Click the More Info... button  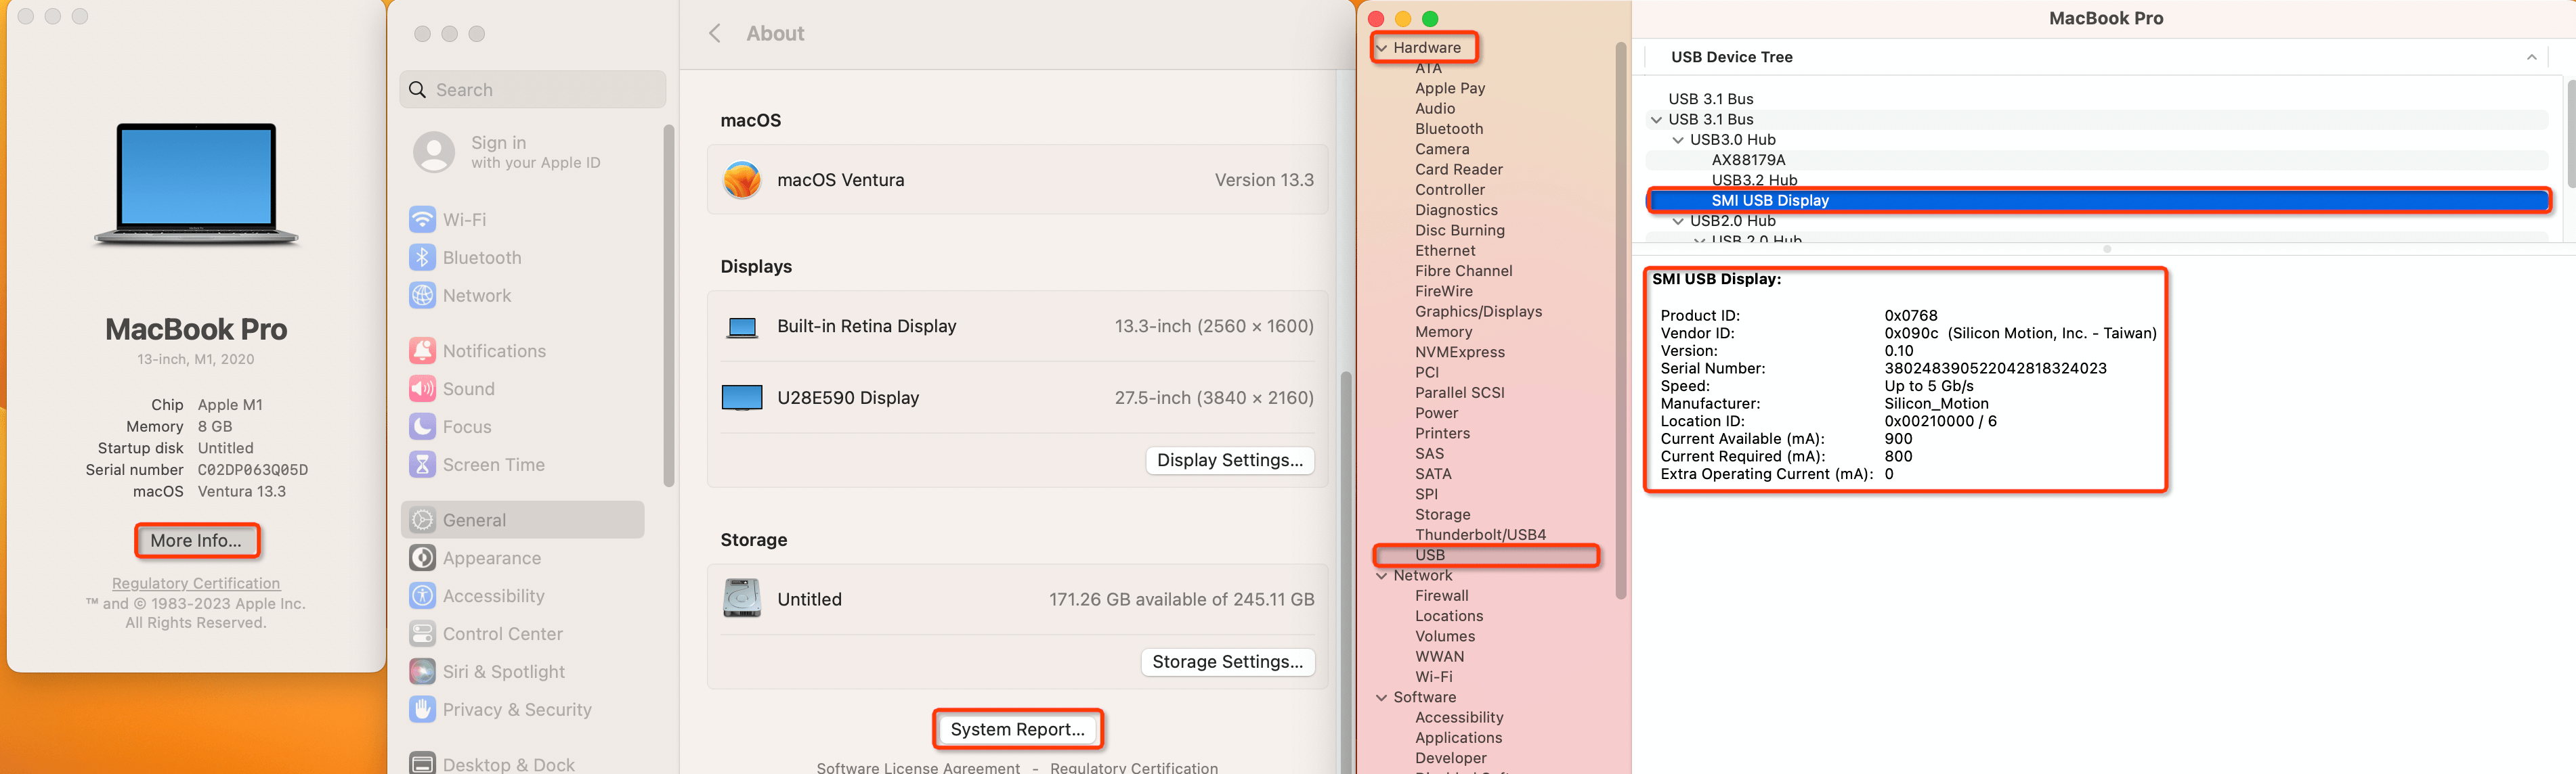click(x=196, y=541)
